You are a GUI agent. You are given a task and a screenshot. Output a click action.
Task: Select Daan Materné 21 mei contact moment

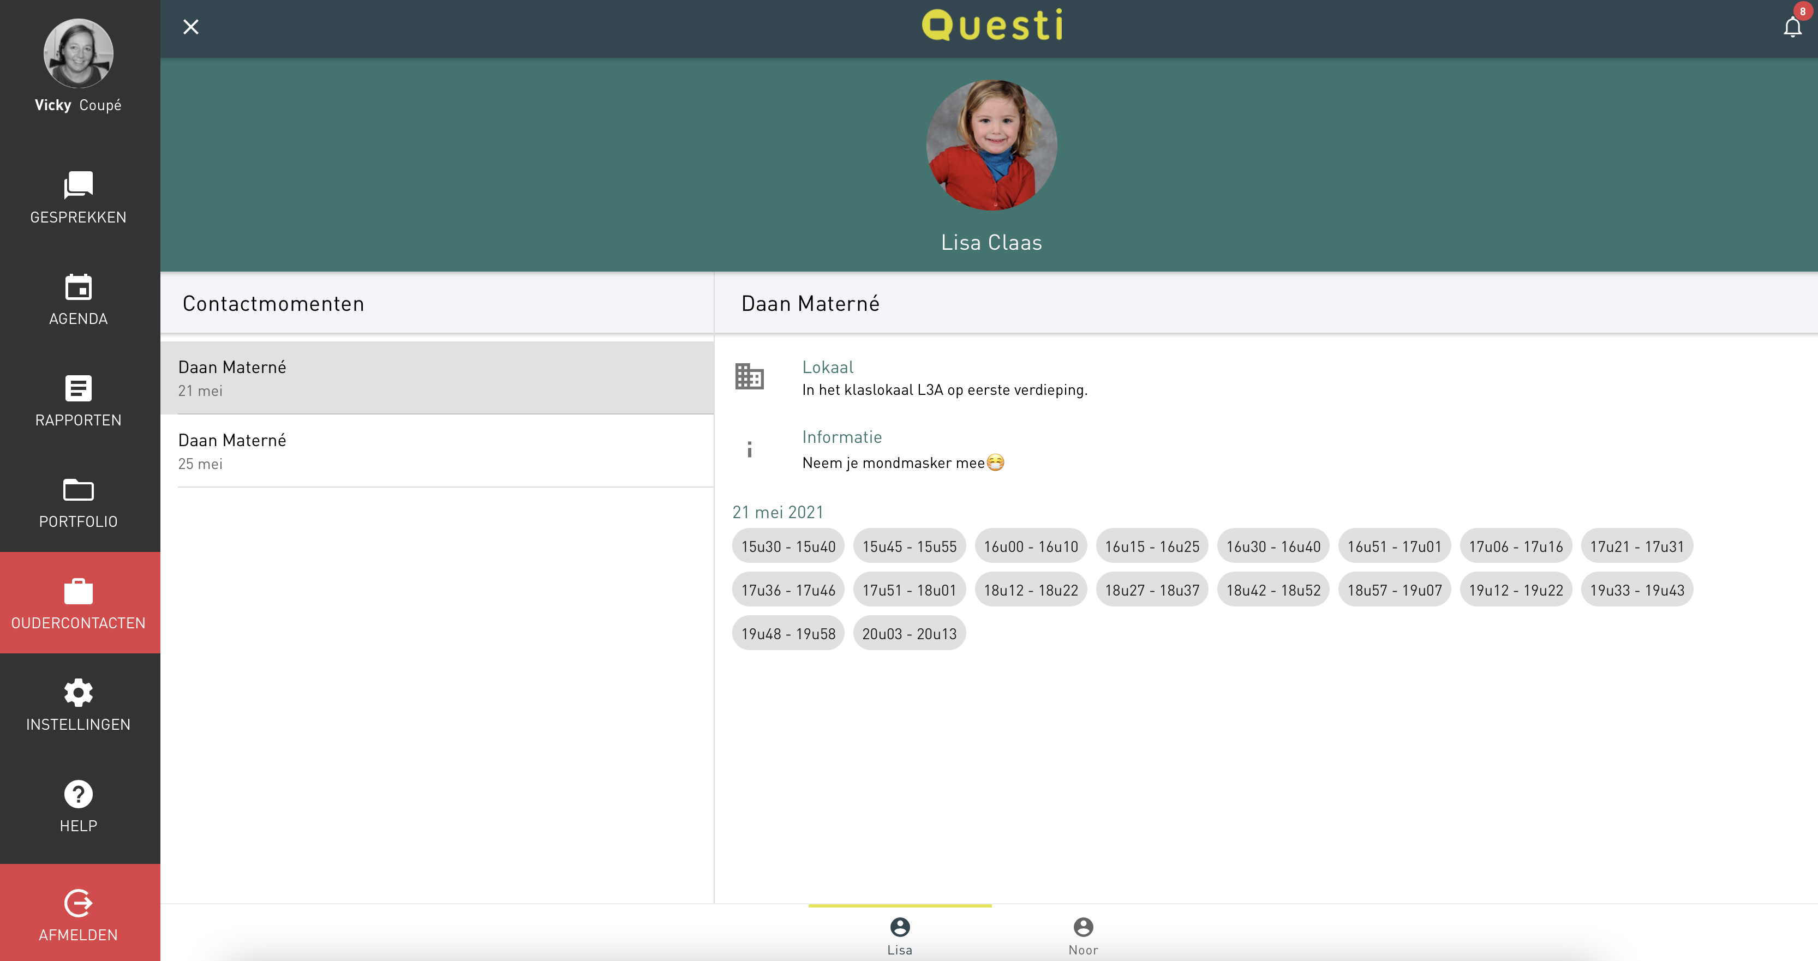point(437,377)
